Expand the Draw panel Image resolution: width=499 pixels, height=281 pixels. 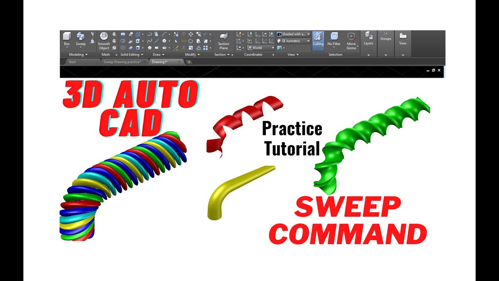tap(158, 55)
